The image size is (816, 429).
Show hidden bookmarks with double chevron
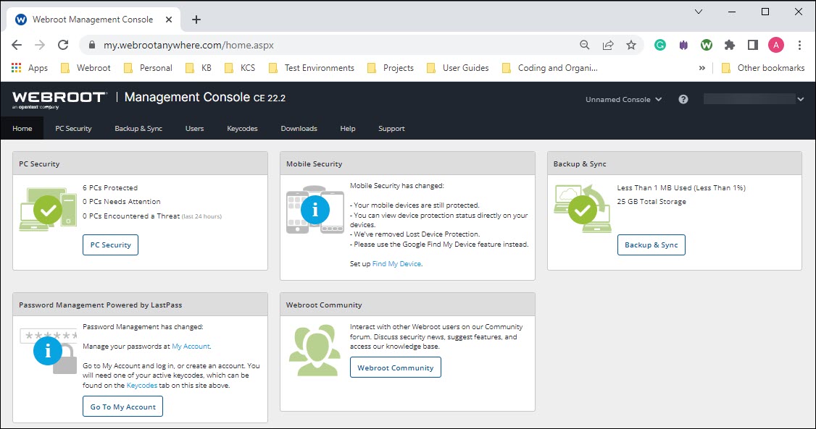click(701, 68)
